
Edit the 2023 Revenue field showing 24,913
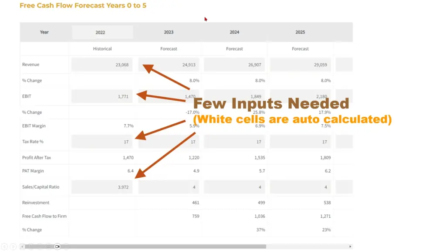pyautogui.click(x=169, y=65)
